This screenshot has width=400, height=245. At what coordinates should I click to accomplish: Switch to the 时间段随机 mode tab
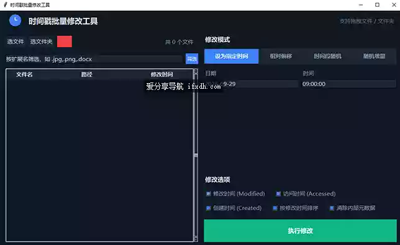327,56
